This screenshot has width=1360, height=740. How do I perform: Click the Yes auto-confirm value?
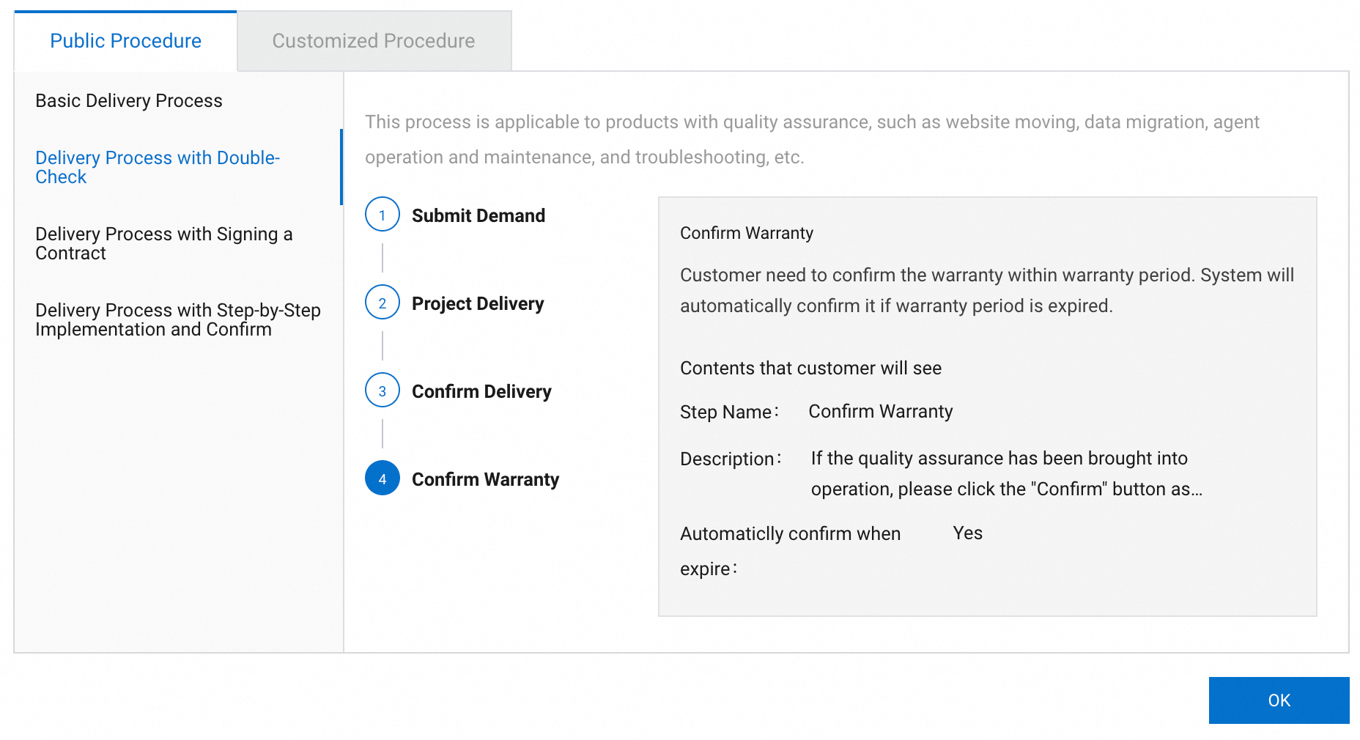967,533
